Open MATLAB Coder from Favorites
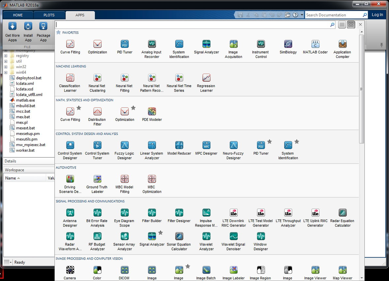Image resolution: width=389 pixels, height=281 pixels. [315, 47]
